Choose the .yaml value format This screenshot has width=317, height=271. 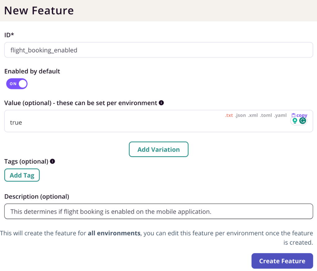tap(280, 115)
